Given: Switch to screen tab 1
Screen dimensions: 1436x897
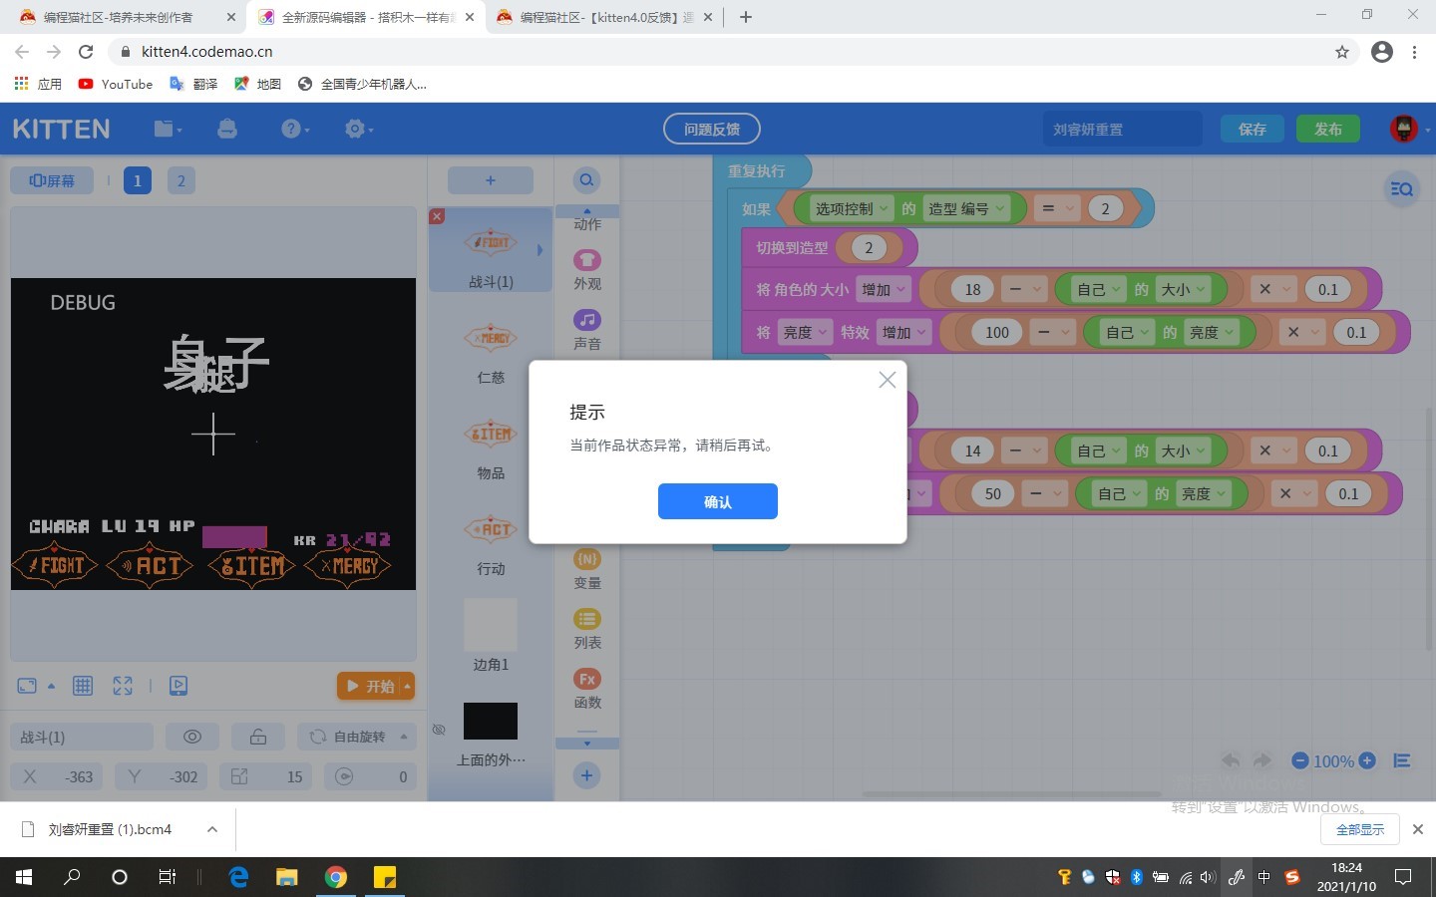Looking at the screenshot, I should pyautogui.click(x=138, y=180).
